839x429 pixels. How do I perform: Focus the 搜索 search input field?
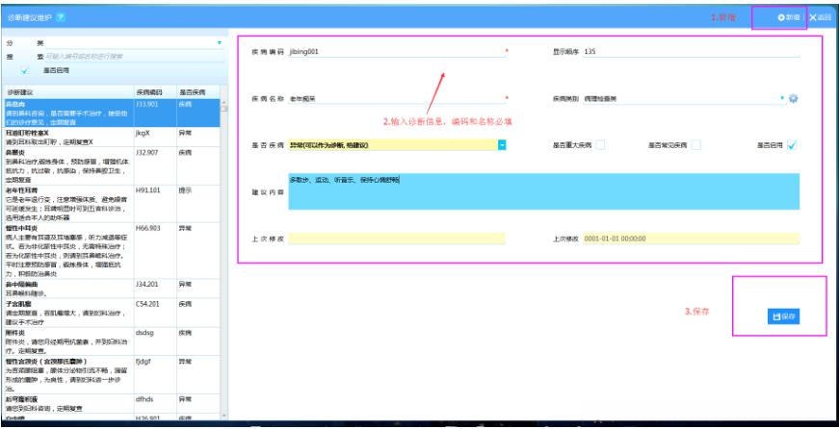pyautogui.click(x=134, y=56)
